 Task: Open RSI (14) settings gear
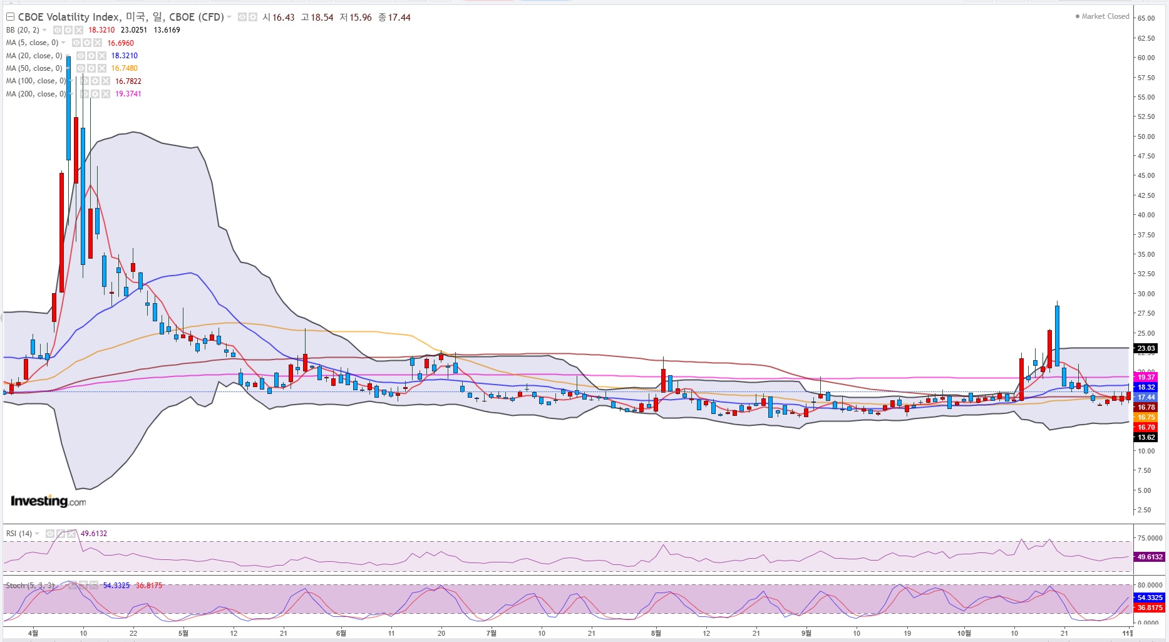point(61,534)
